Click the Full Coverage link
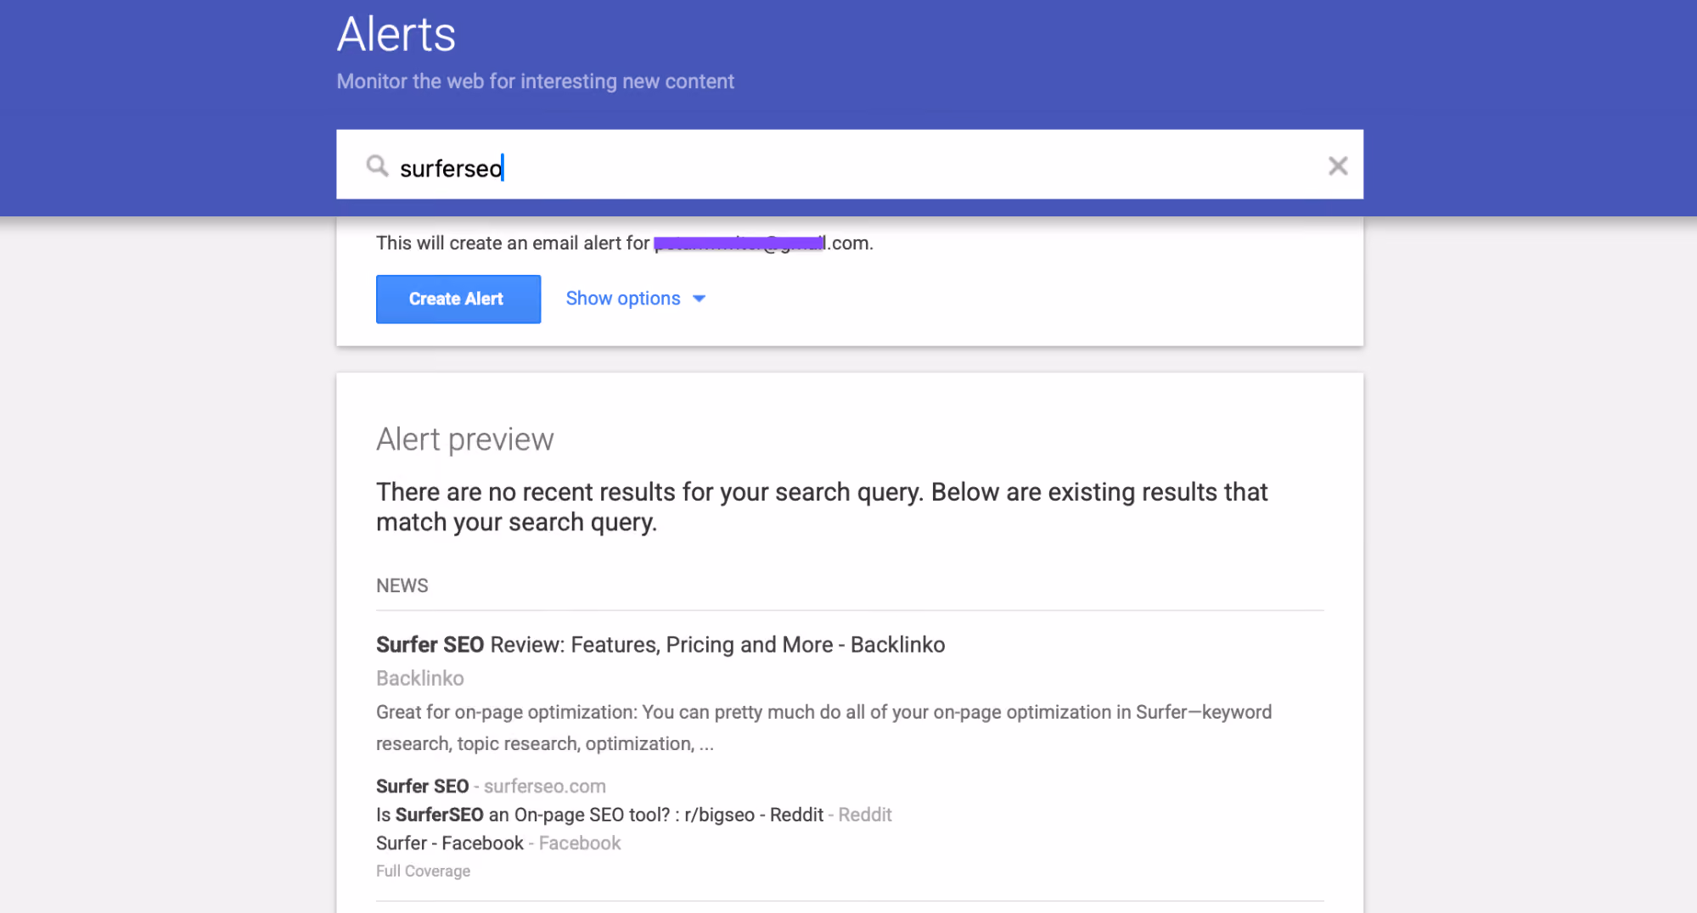Screen dimensions: 1697x913 (x=423, y=871)
